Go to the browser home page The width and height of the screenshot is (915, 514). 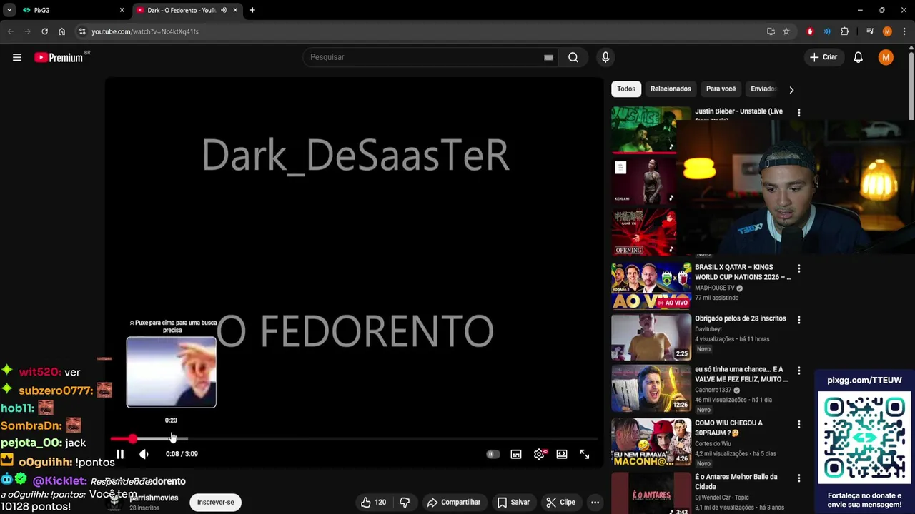61,31
